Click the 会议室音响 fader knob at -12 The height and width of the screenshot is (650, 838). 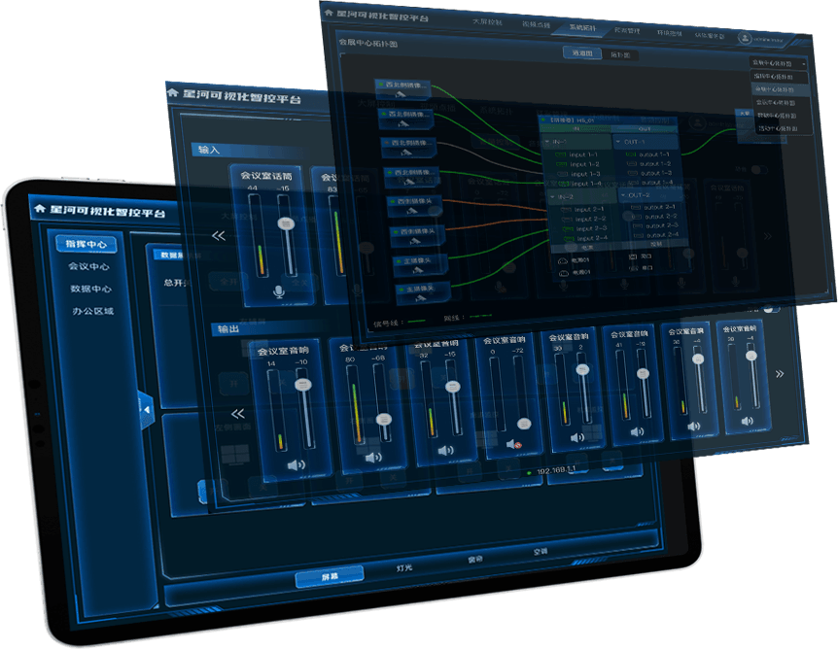tap(643, 374)
